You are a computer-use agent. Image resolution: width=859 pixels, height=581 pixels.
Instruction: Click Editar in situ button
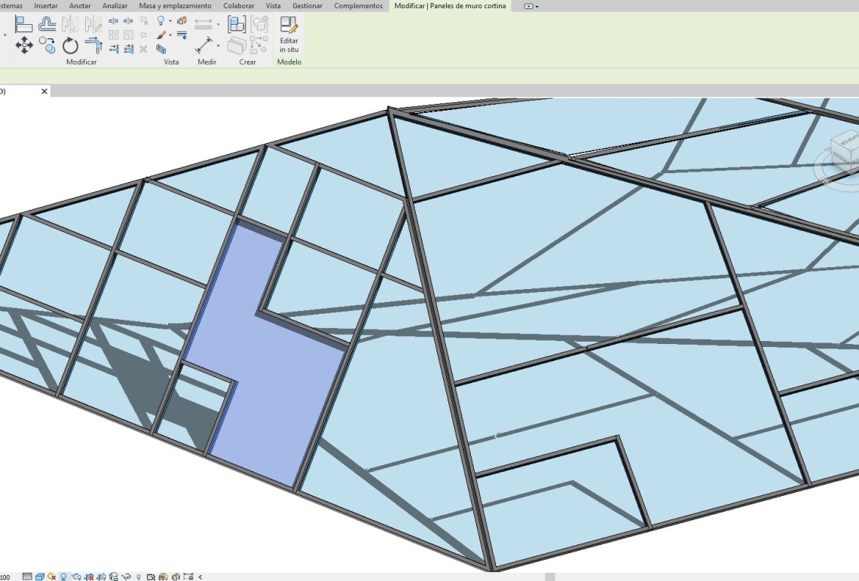[x=289, y=34]
